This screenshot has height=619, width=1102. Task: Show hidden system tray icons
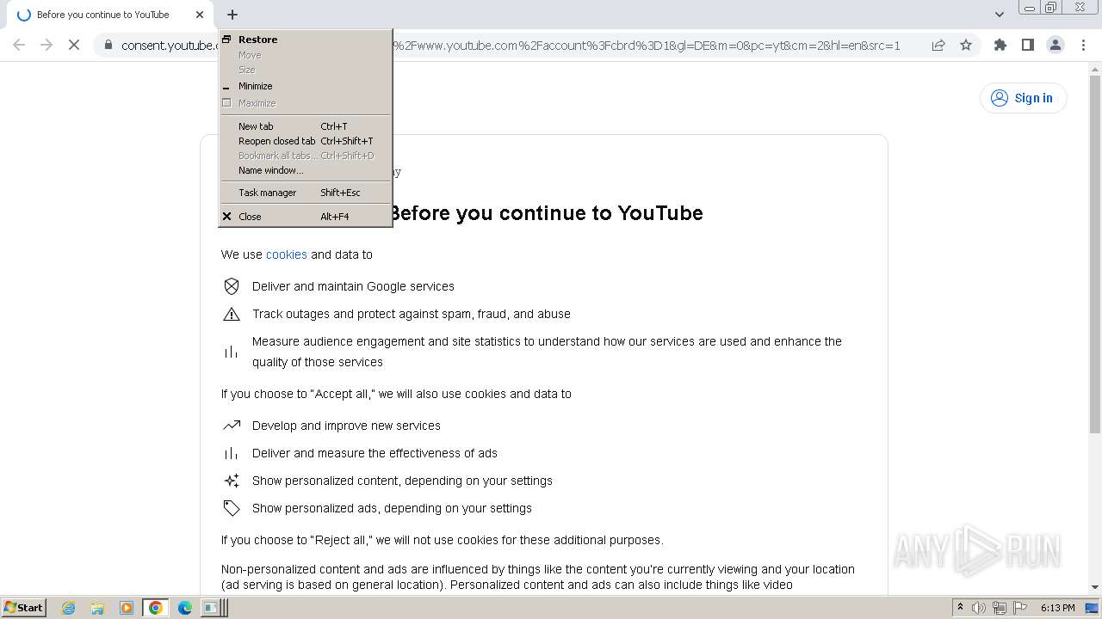tap(960, 608)
